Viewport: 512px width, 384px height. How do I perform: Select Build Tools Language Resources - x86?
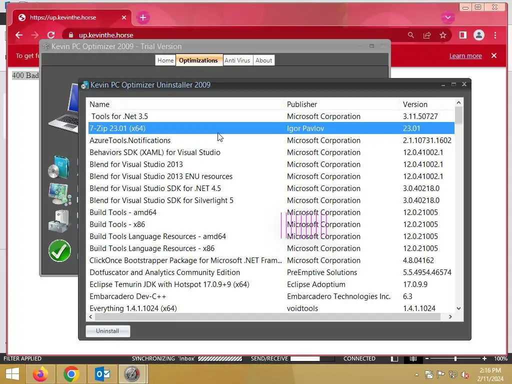[271, 248]
